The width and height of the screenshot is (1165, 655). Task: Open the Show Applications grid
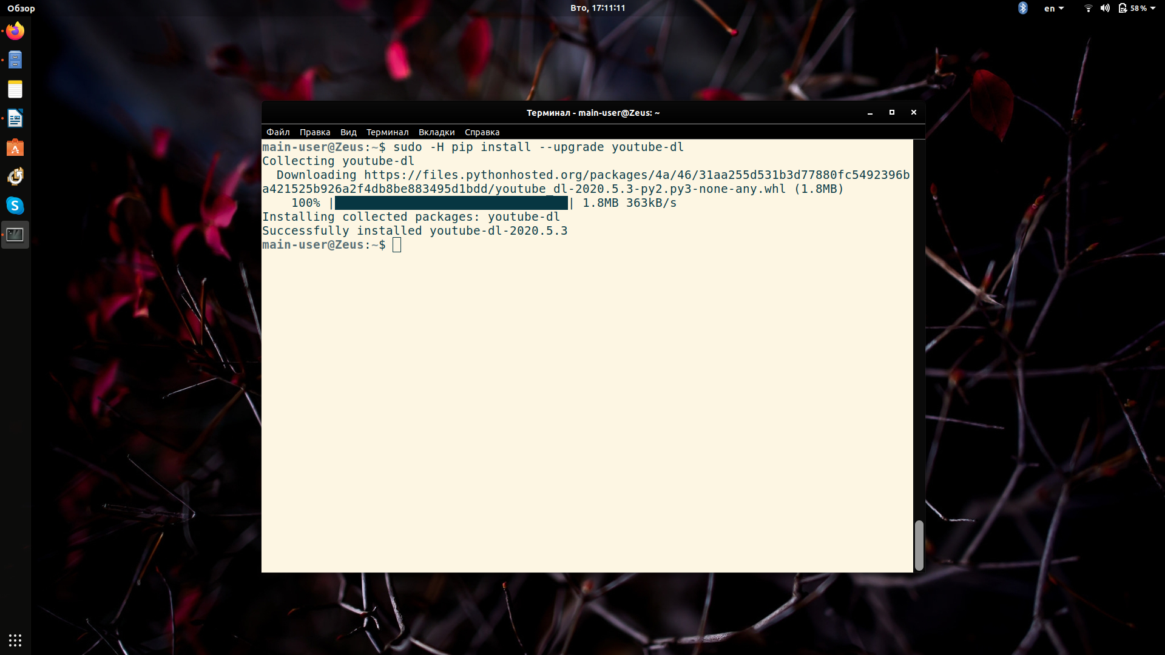coord(15,640)
